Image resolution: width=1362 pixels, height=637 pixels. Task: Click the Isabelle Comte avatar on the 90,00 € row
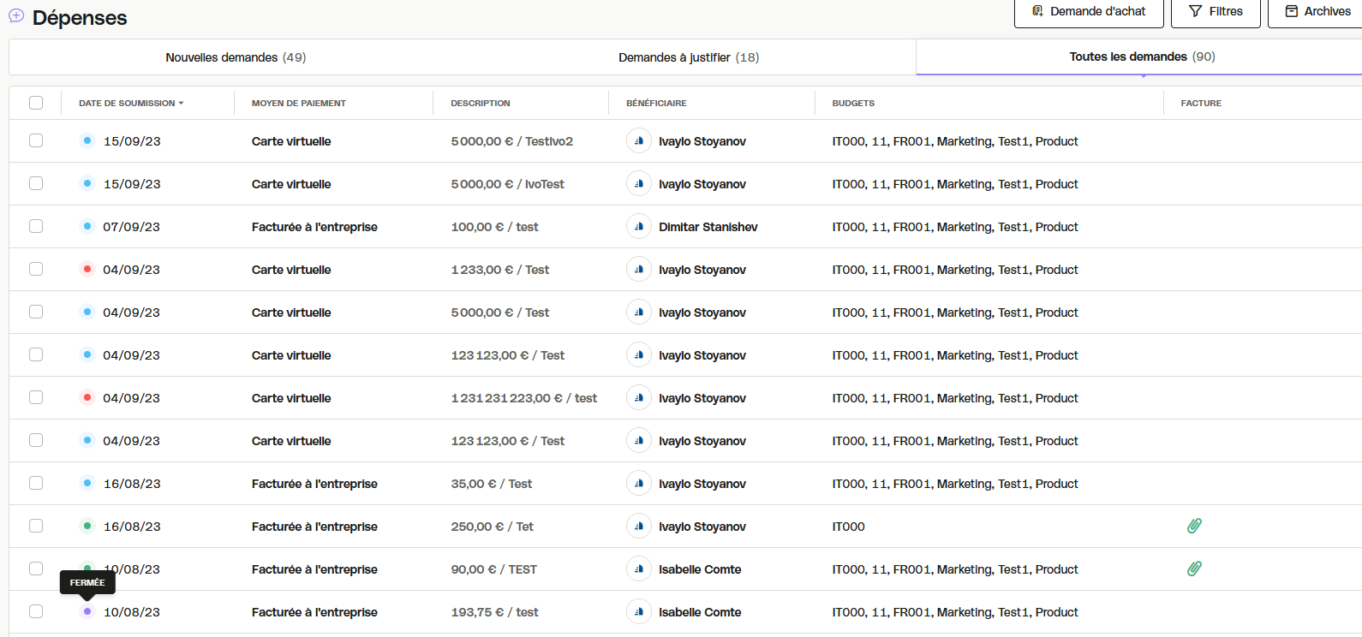point(639,569)
